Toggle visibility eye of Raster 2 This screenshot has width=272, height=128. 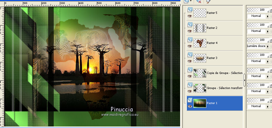pyautogui.click(x=190, y=31)
